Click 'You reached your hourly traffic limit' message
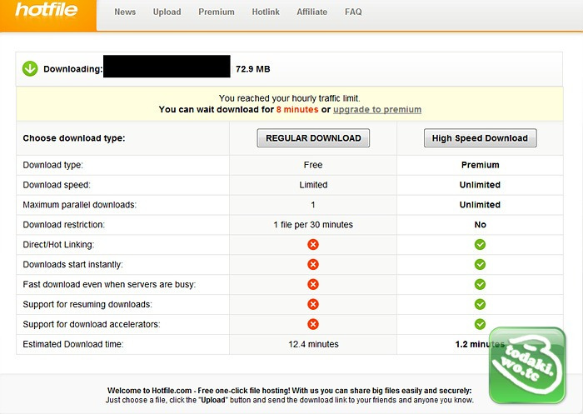The width and height of the screenshot is (583, 414). (x=290, y=98)
